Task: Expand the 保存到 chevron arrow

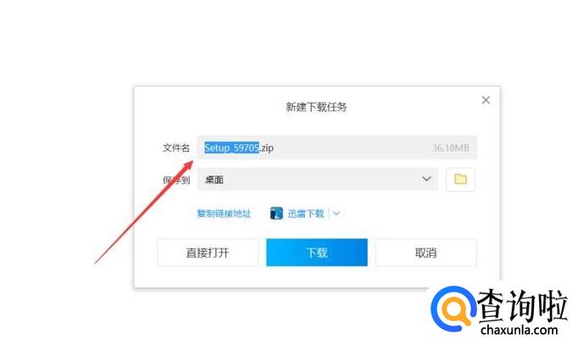Action: point(426,179)
